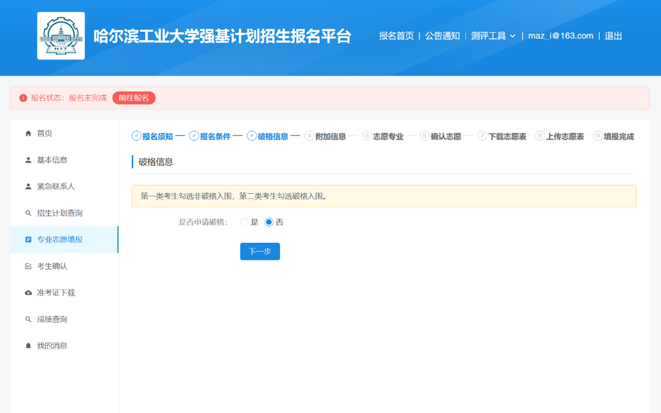Click the form icon beside 专业志愿填报
The image size is (661, 413).
tap(28, 240)
